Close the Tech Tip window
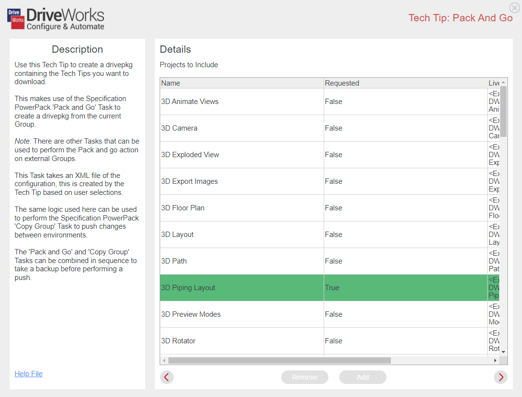 [x=514, y=8]
